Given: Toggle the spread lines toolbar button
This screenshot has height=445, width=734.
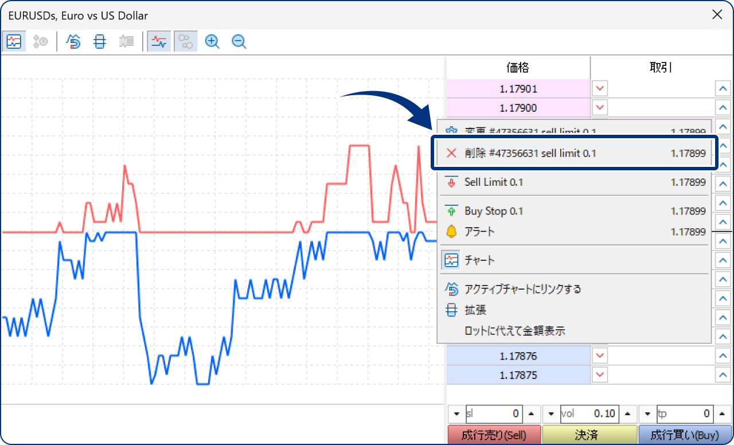Looking at the screenshot, I should click(x=159, y=41).
